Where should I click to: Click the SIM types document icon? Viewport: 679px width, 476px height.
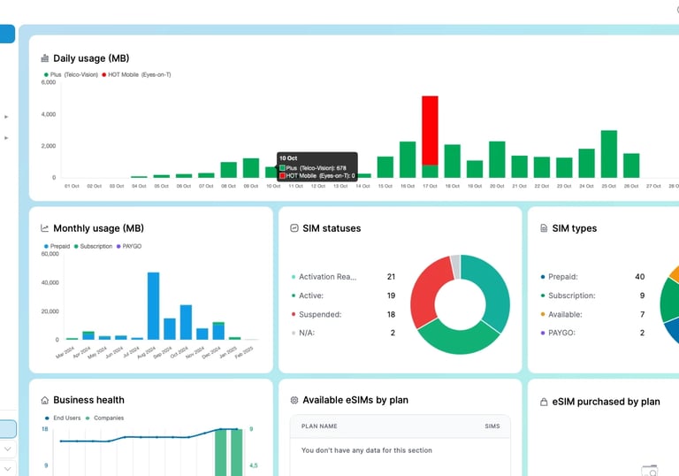pyautogui.click(x=544, y=228)
